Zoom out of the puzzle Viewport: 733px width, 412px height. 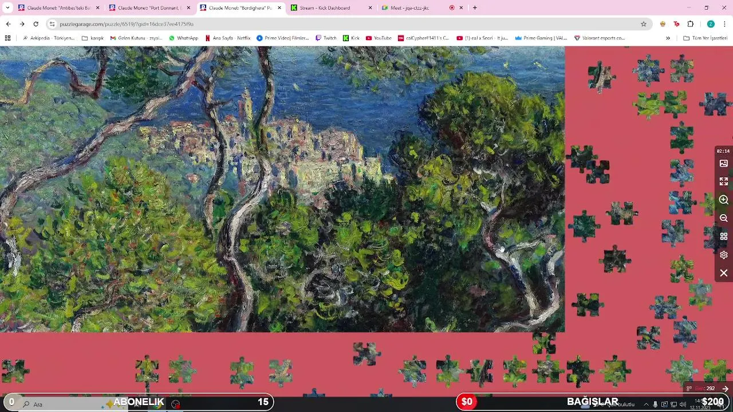[x=724, y=218]
